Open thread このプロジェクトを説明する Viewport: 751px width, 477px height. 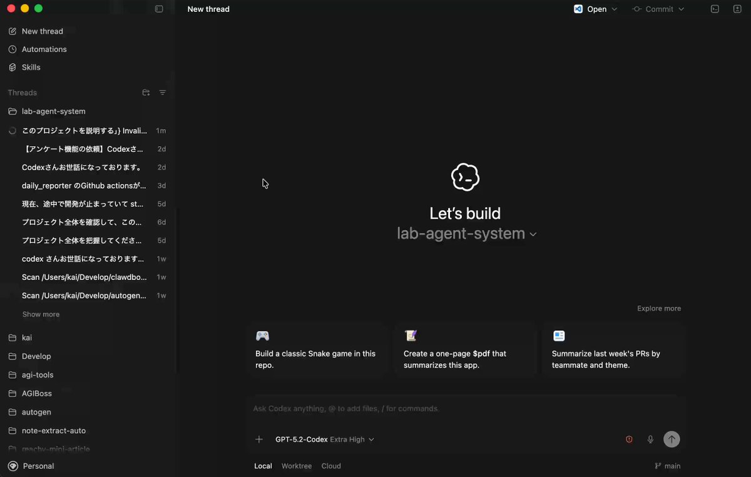point(88,131)
